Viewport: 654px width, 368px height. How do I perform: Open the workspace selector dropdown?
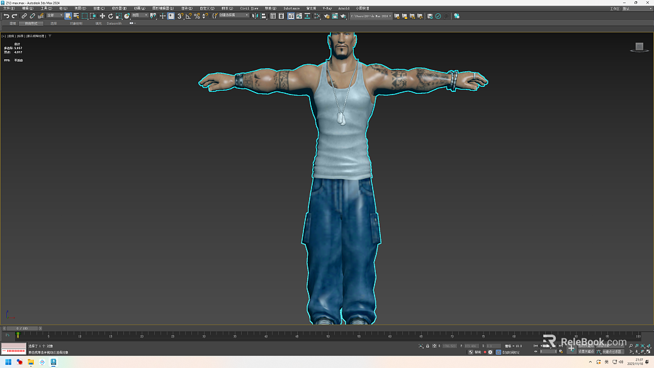click(637, 8)
